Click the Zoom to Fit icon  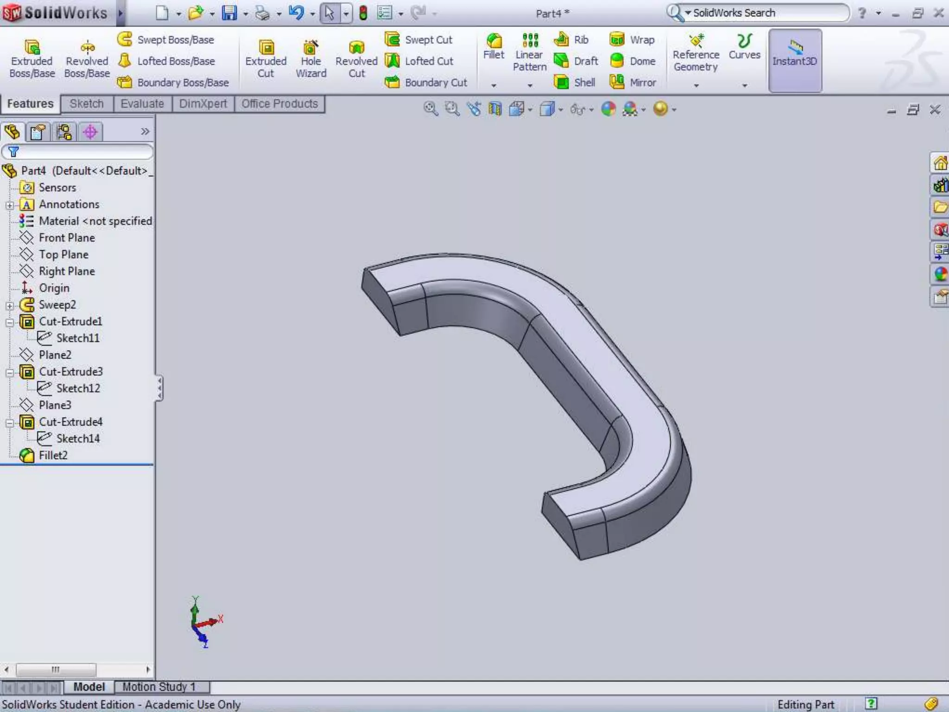point(430,109)
